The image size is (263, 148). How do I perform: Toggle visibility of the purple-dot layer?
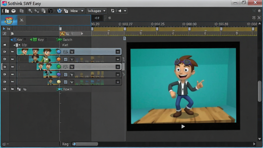coord(5,74)
